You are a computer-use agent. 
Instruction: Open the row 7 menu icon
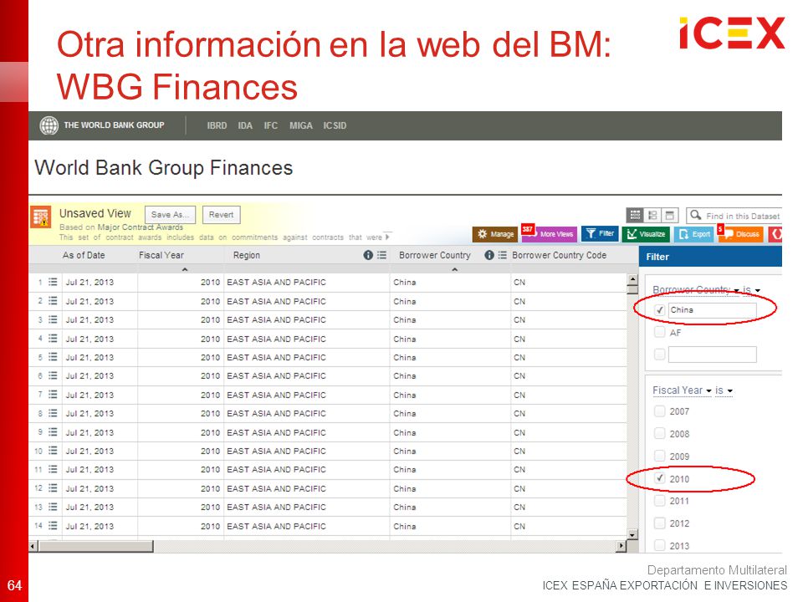click(x=53, y=395)
